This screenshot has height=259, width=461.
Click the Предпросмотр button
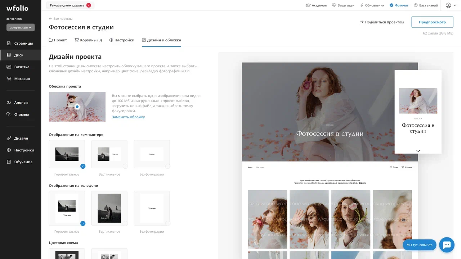[x=432, y=22]
